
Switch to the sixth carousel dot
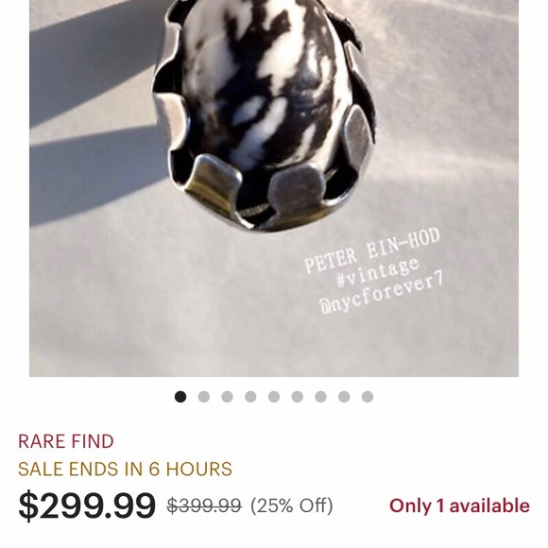[x=298, y=397]
